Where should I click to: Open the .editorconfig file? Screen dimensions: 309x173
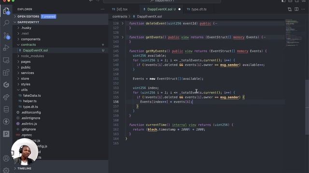pyautogui.click(x=31, y=112)
